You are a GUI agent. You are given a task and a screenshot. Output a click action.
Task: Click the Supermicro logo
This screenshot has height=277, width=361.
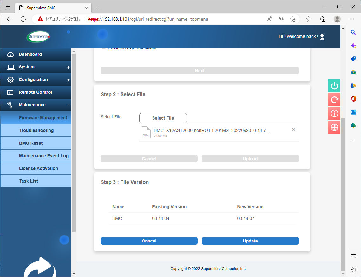pyautogui.click(x=38, y=37)
